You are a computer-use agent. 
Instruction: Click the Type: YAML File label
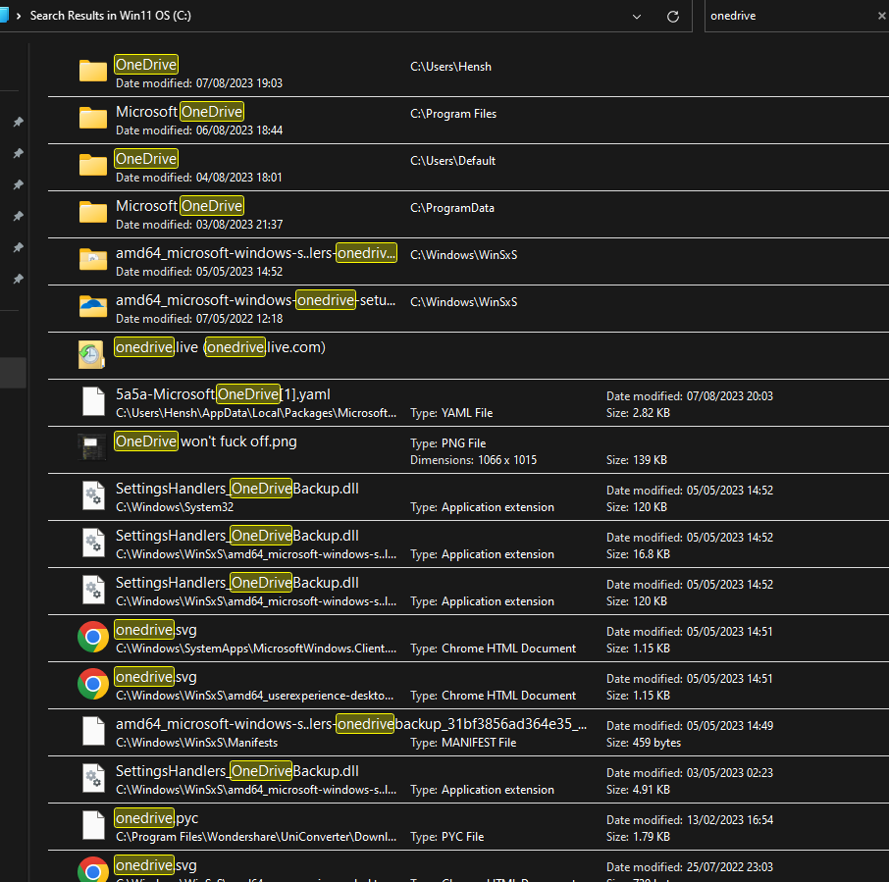coord(451,413)
